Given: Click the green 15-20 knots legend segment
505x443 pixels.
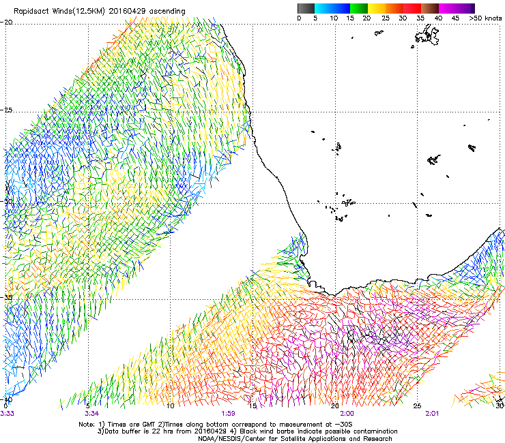Looking at the screenshot, I should 359,8.
